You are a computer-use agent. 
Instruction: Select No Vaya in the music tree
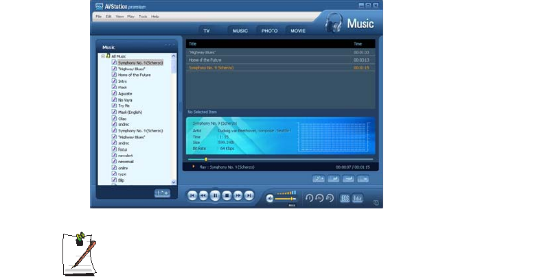(x=125, y=100)
